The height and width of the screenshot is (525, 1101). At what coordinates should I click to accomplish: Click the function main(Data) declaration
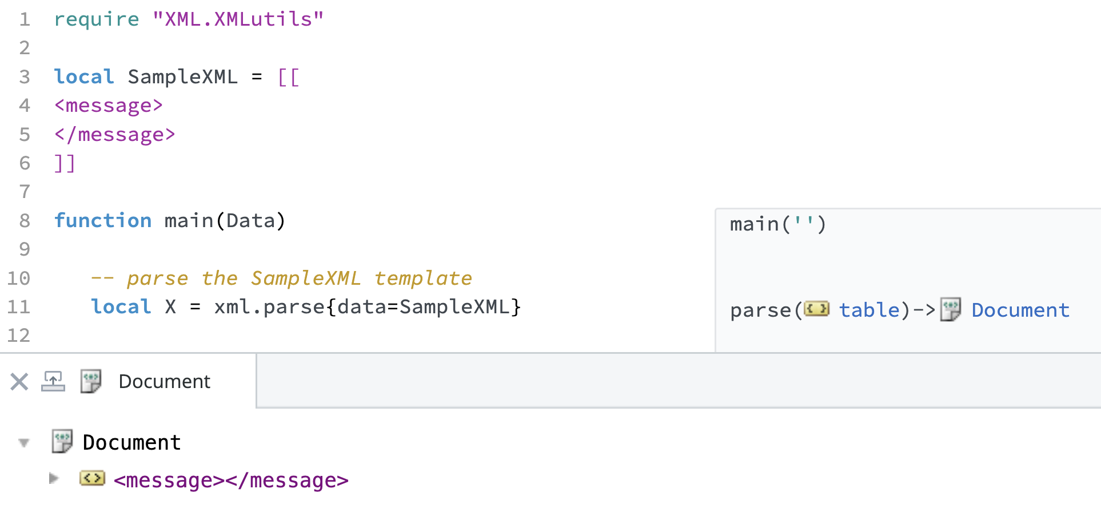(x=169, y=221)
